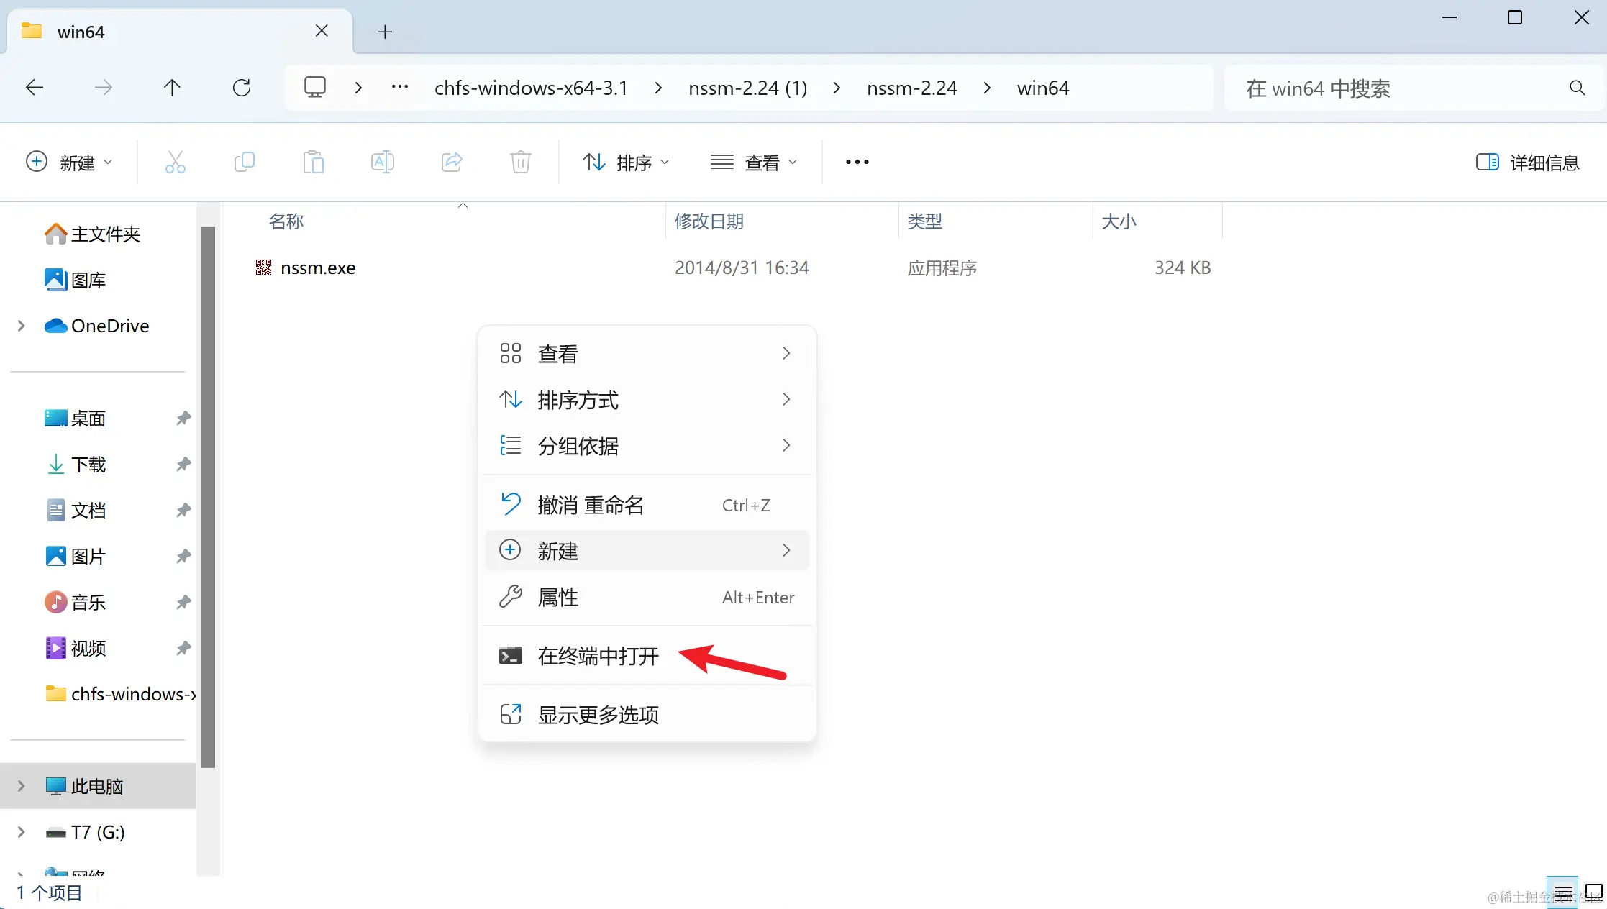The width and height of the screenshot is (1607, 909).
Task: Click the add new tab plus icon
Action: point(385,32)
